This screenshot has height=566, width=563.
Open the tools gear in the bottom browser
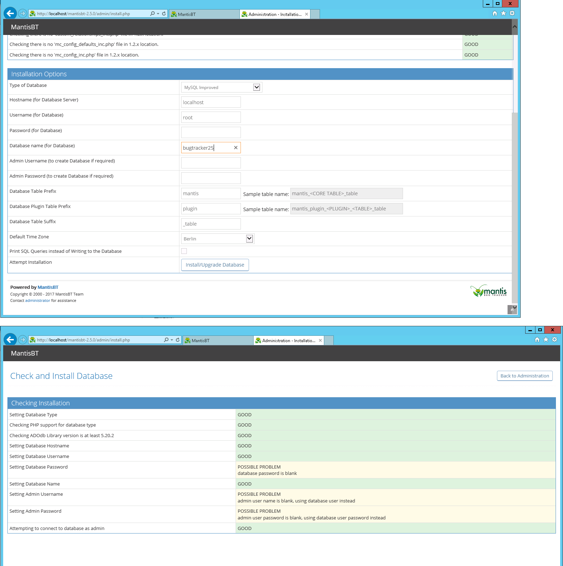[555, 340]
